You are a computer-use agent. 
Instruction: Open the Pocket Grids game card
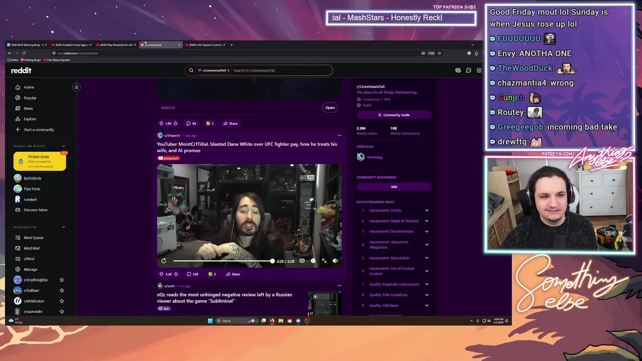pos(40,161)
